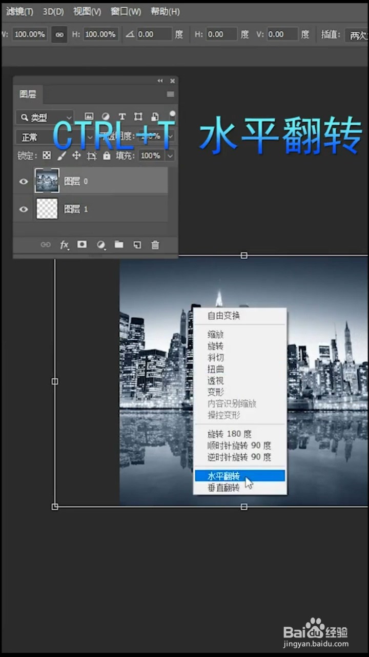The image size is (369, 657).
Task: Filter for adjustment layers icon
Action: coord(106,117)
